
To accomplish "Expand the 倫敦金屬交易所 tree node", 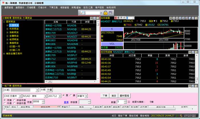I will pos(4,54).
